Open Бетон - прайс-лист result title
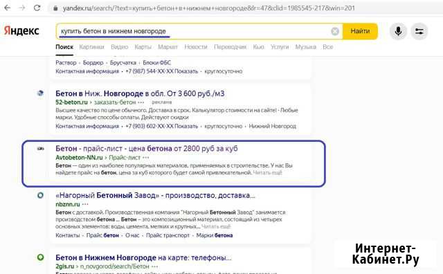Screen dimensions: 443x274 point(147,149)
